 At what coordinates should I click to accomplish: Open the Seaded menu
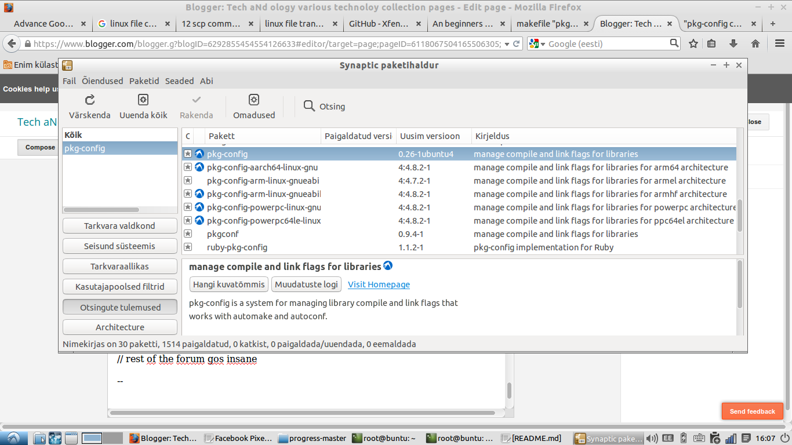[179, 81]
